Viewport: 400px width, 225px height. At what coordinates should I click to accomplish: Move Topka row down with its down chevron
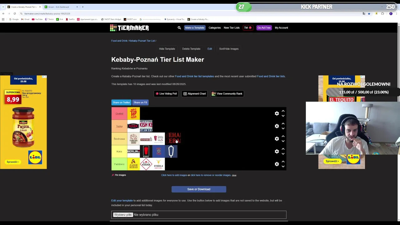(283, 128)
